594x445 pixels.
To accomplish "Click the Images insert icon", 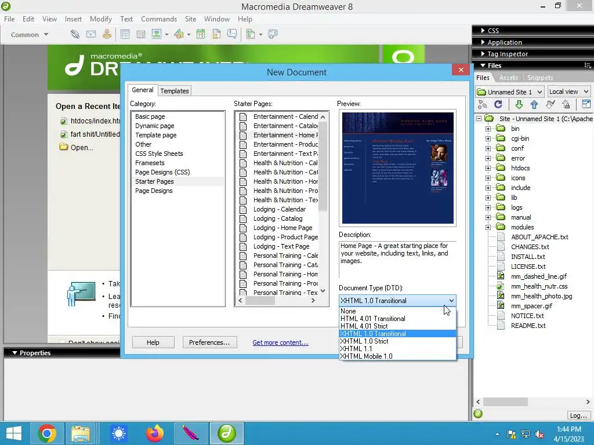I will (x=157, y=34).
